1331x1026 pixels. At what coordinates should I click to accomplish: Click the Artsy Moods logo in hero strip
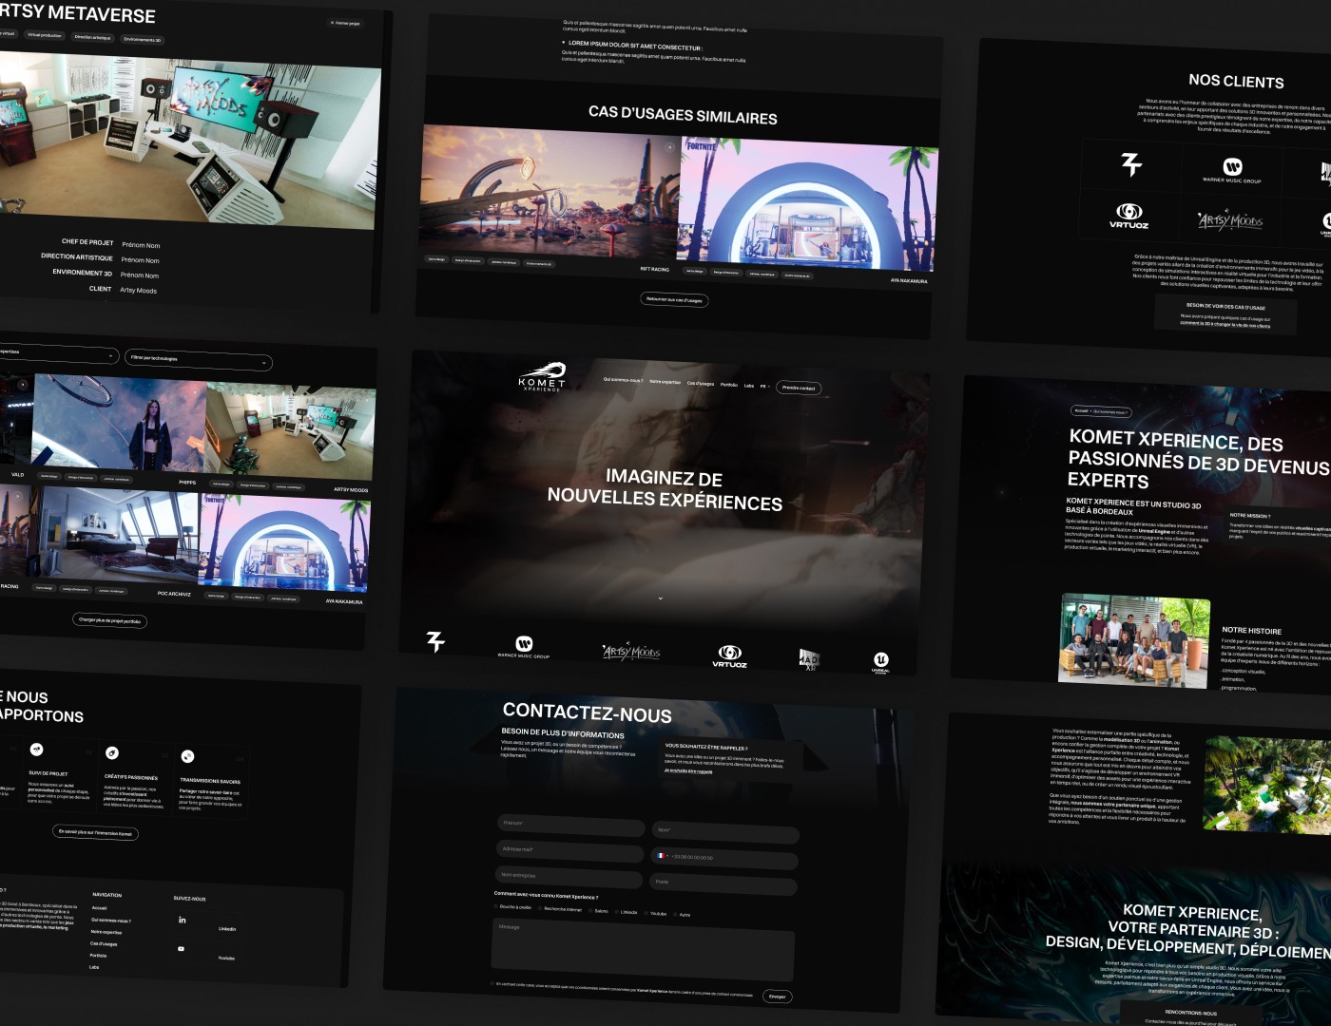point(631,652)
